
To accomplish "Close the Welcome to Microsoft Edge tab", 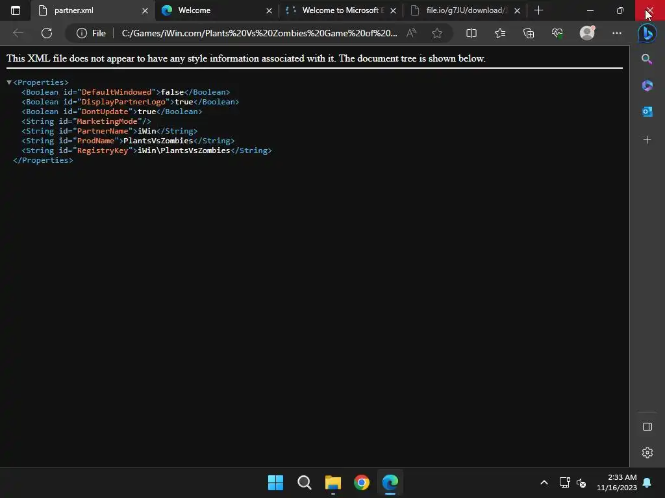I will (x=393, y=10).
